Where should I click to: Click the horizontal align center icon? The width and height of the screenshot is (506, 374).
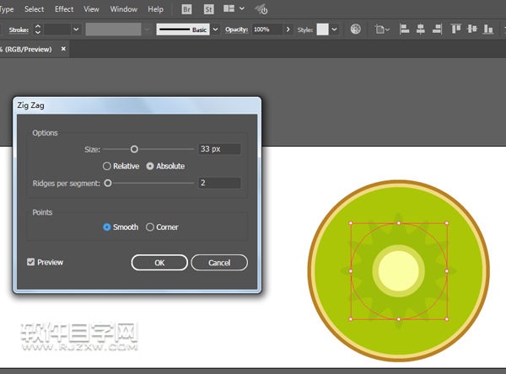pos(418,29)
